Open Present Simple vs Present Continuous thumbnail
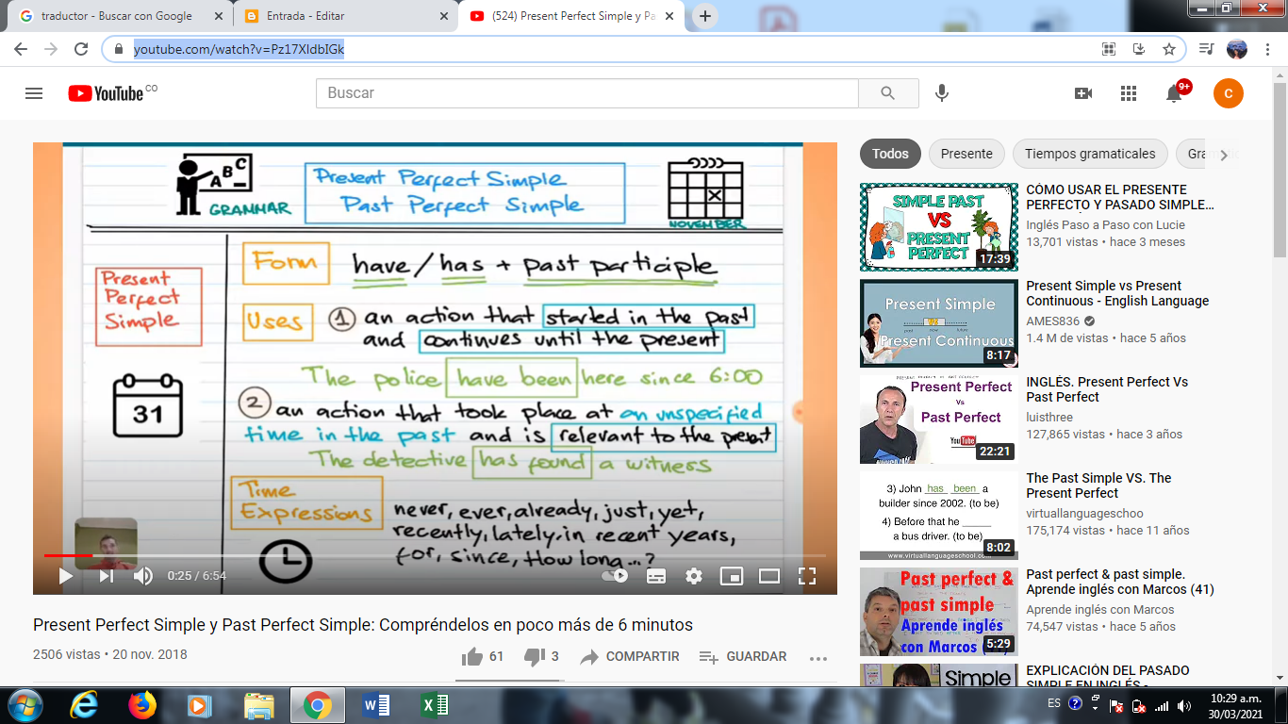Image resolution: width=1288 pixels, height=724 pixels. (939, 323)
